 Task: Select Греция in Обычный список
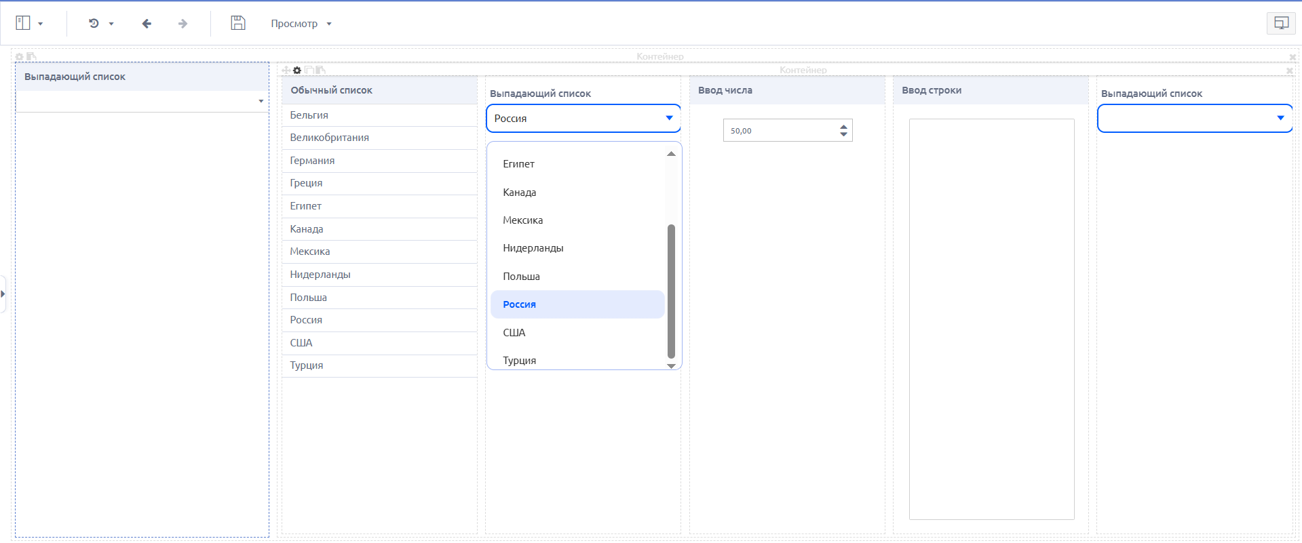coord(379,183)
